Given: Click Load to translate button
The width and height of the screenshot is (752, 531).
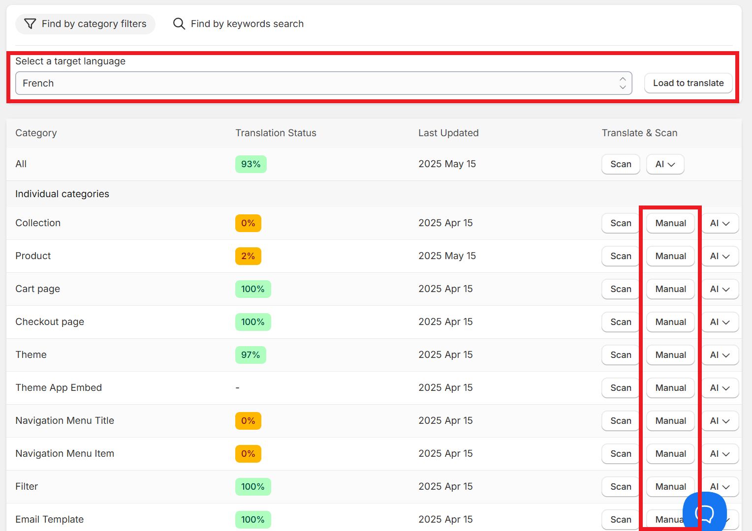Looking at the screenshot, I should 688,83.
